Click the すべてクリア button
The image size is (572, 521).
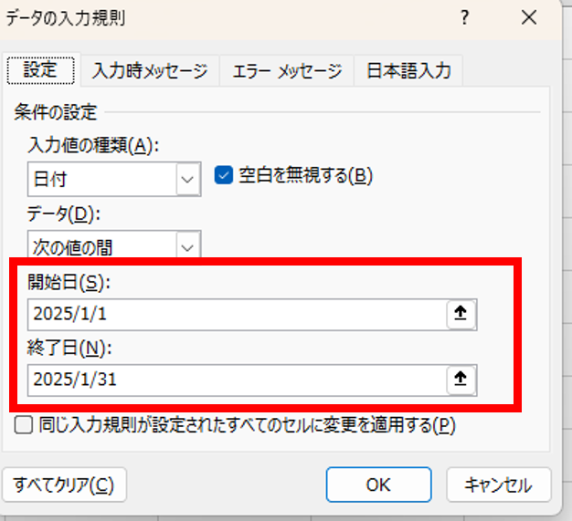[x=64, y=484]
